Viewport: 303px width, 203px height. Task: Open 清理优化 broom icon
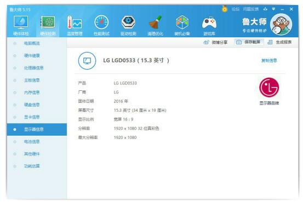[x=155, y=22]
